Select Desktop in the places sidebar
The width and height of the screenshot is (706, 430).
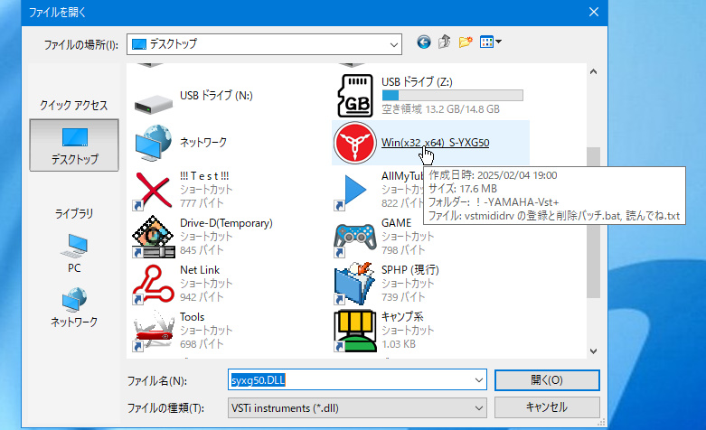coord(75,145)
